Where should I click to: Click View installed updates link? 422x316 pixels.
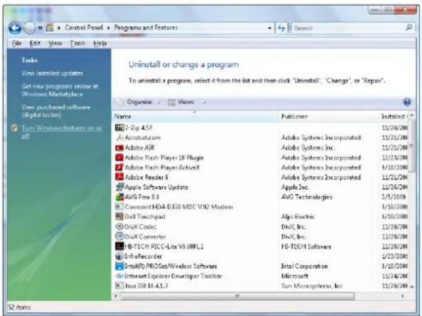coord(52,73)
